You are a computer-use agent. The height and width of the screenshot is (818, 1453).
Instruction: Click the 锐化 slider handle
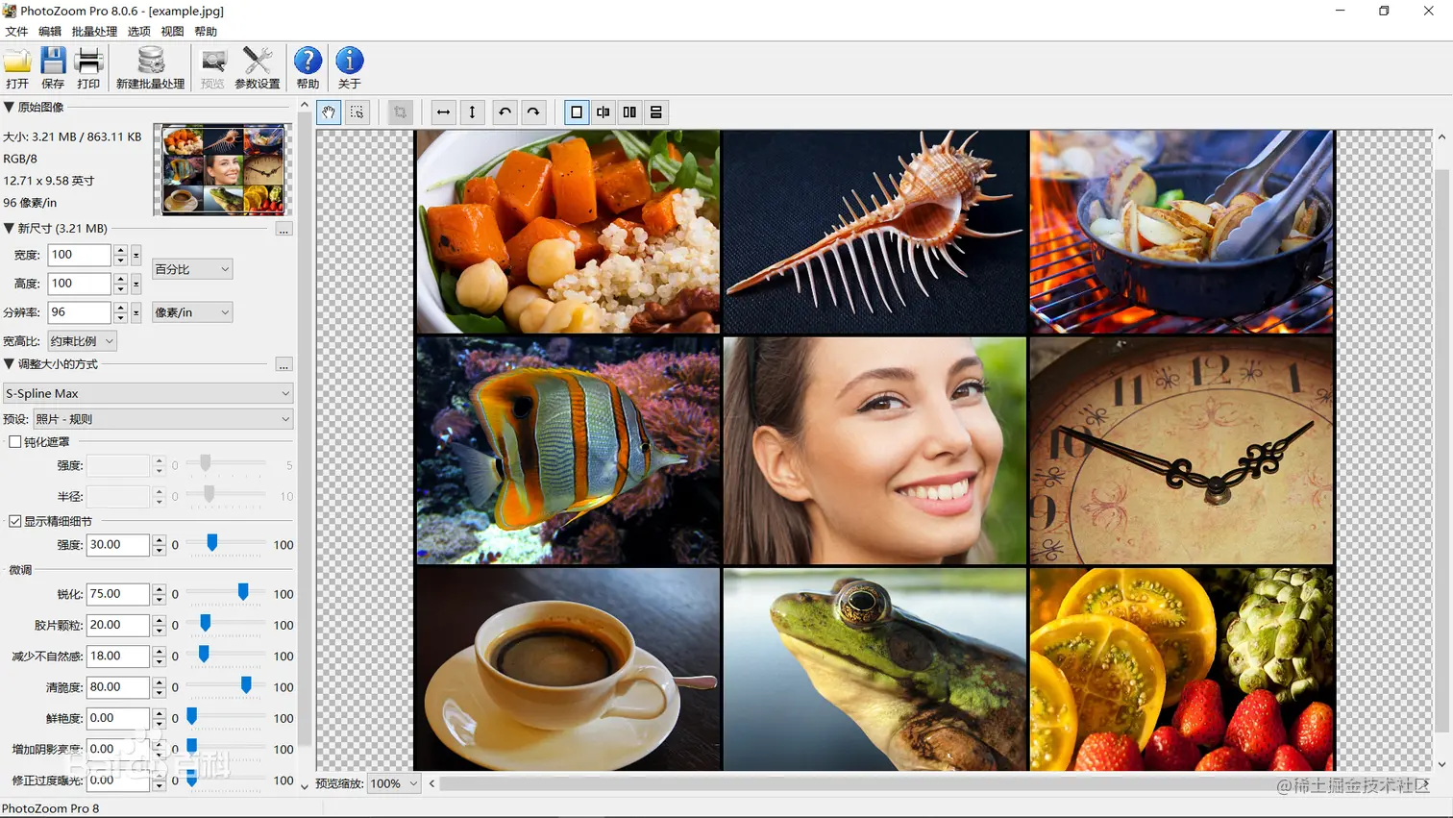tap(243, 592)
